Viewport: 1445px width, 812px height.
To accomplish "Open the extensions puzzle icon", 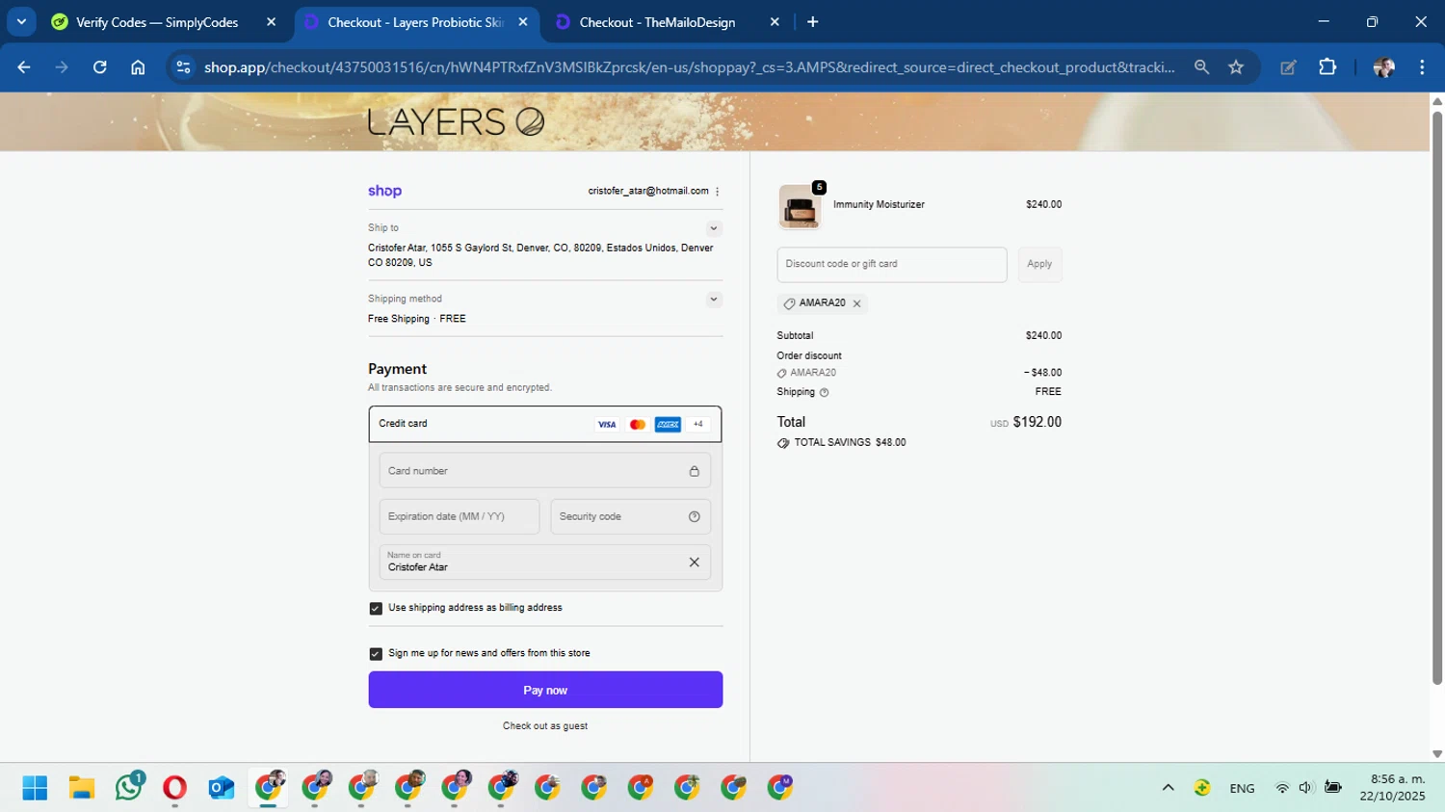I will [1327, 67].
